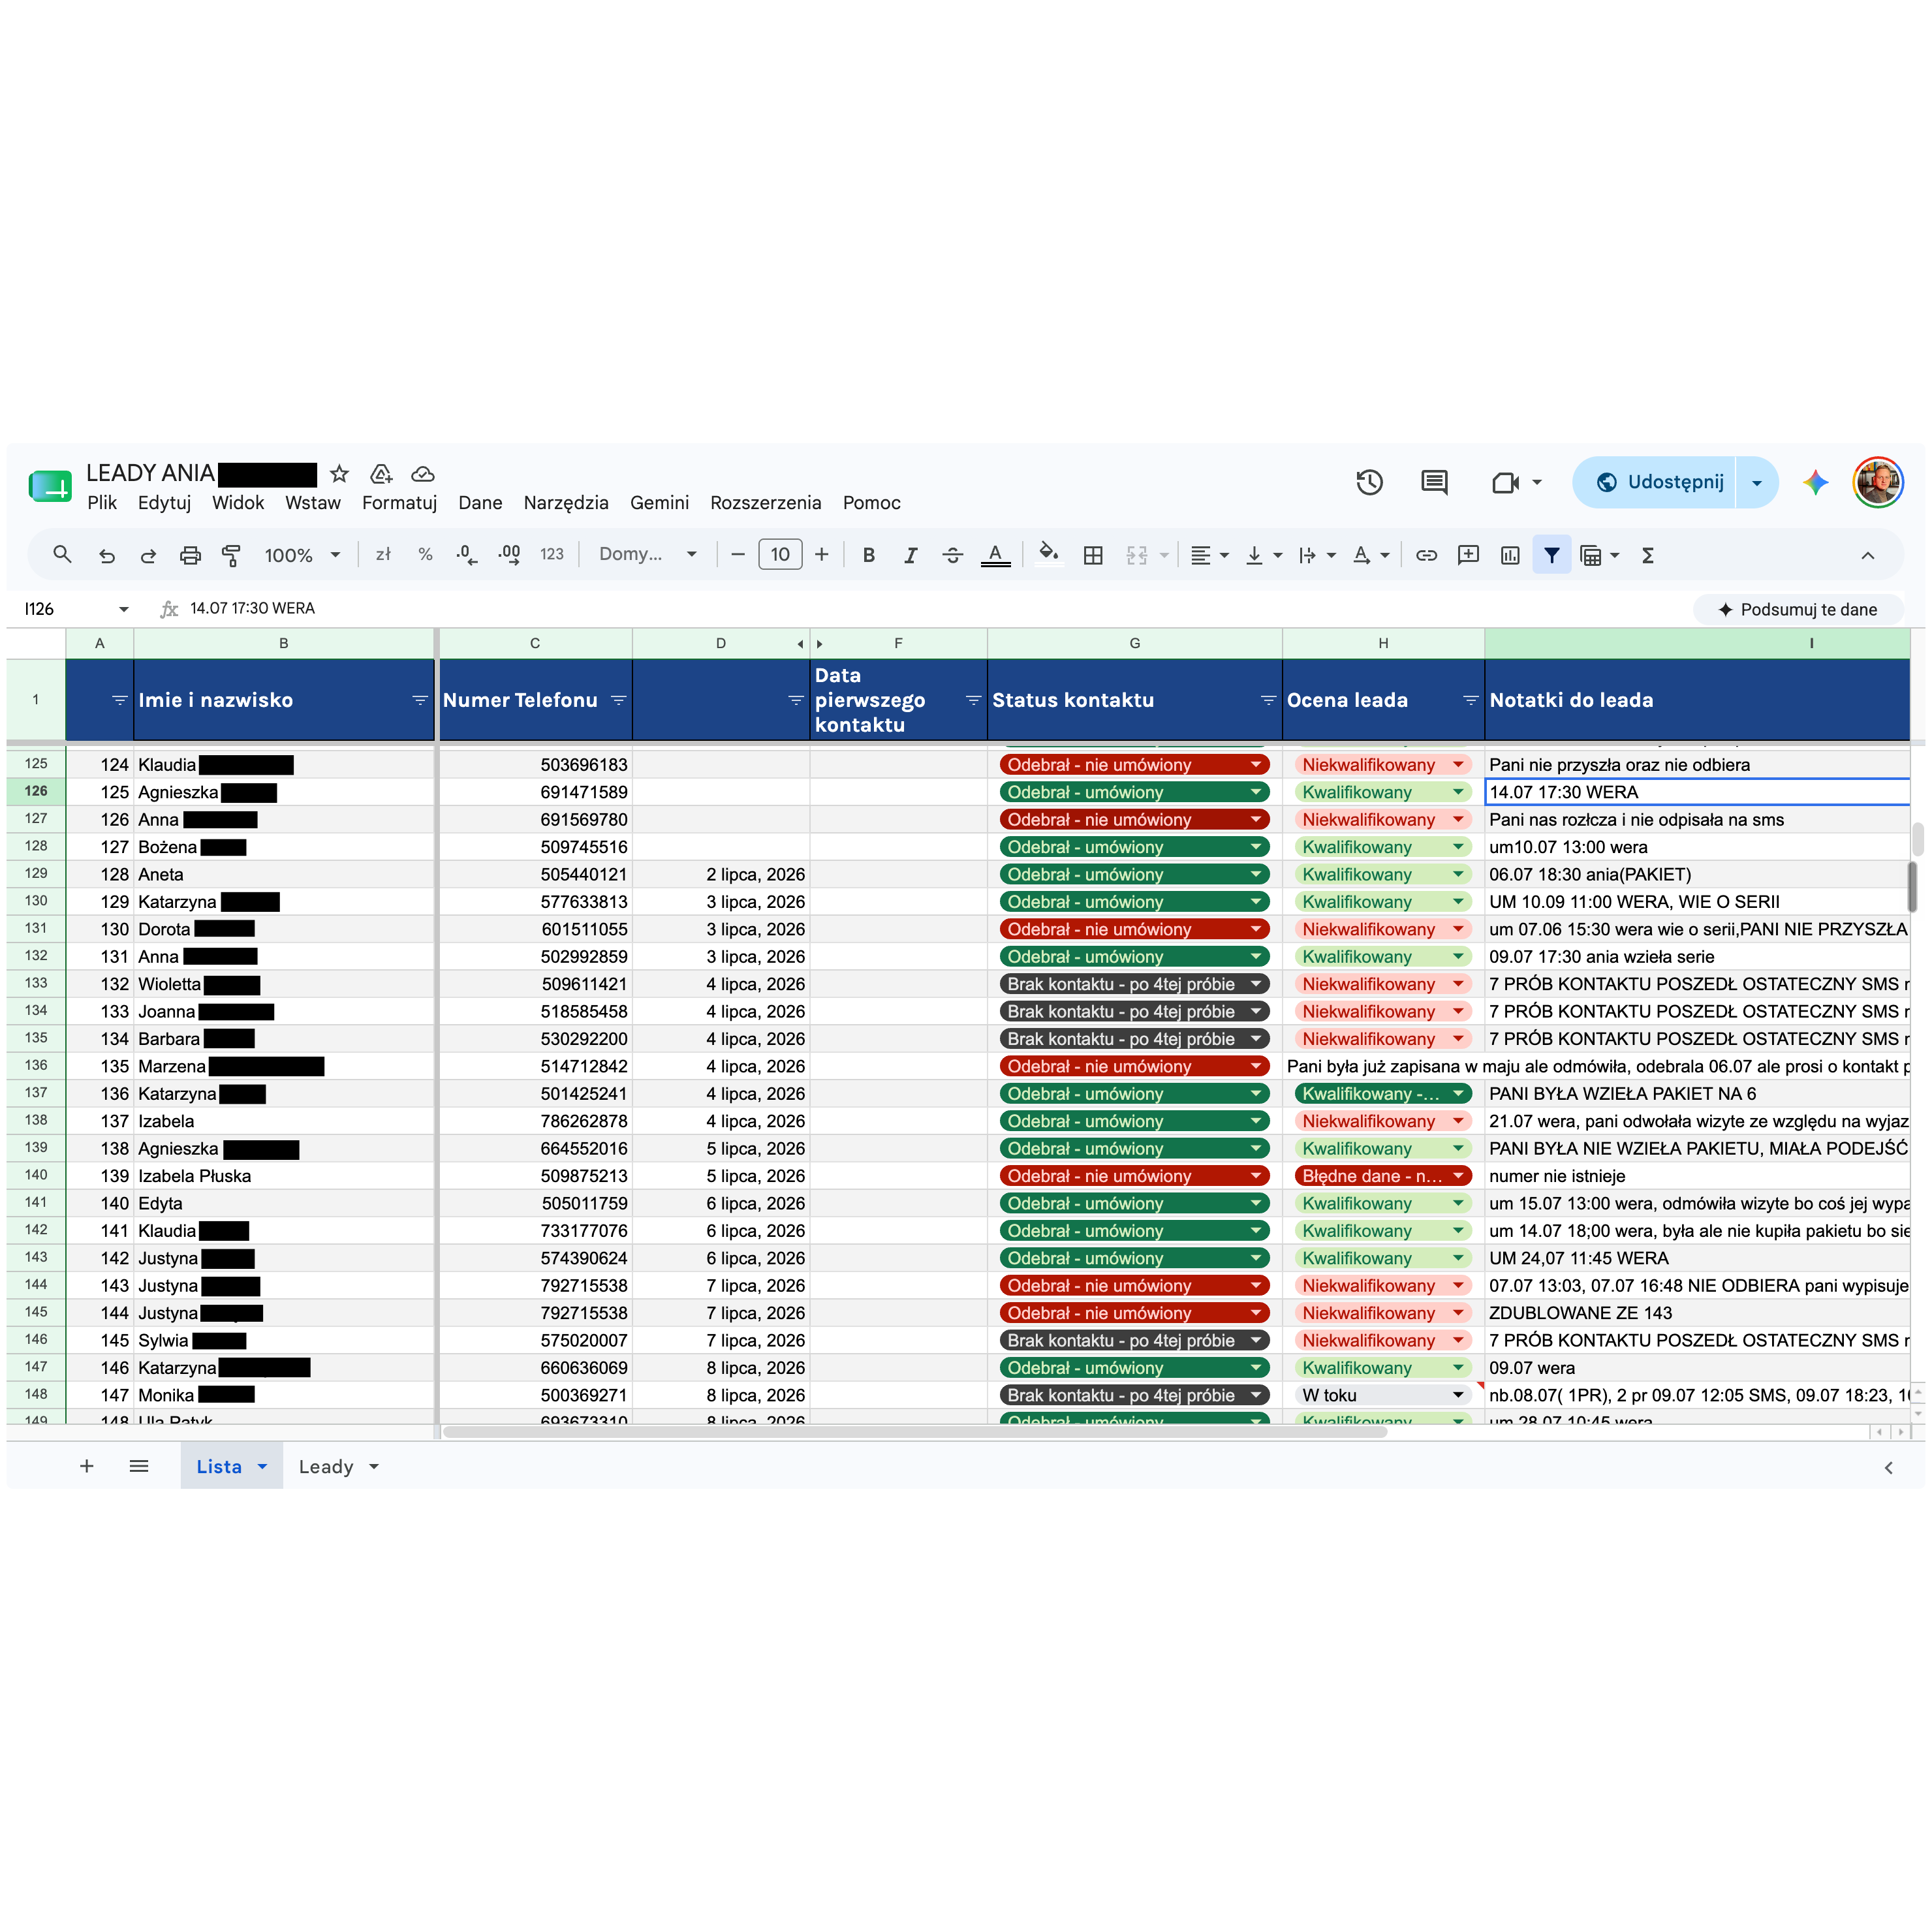Undo the last action

click(x=106, y=555)
